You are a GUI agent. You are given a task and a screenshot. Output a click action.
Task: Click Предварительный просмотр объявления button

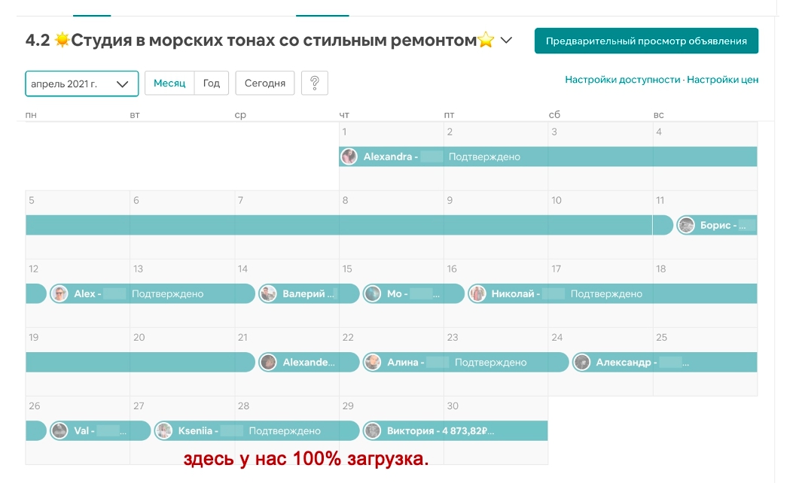click(646, 41)
